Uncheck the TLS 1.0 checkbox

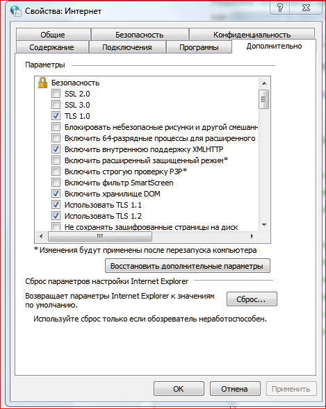click(x=56, y=116)
